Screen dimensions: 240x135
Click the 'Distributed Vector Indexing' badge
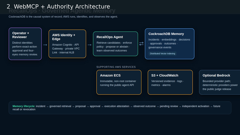(162, 53)
